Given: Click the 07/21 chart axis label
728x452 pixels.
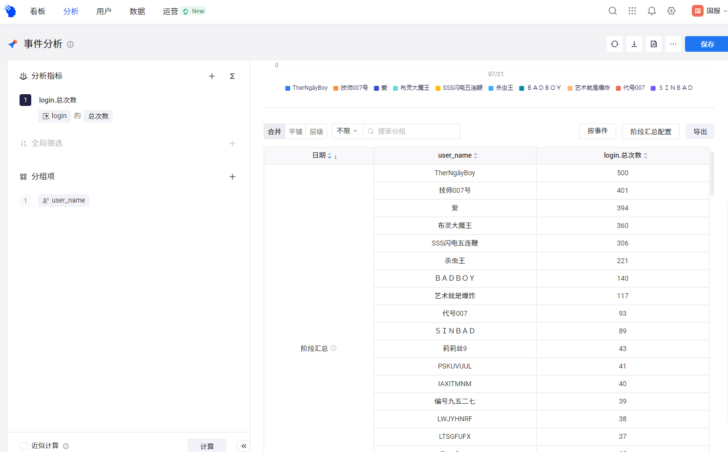Looking at the screenshot, I should (x=496, y=74).
